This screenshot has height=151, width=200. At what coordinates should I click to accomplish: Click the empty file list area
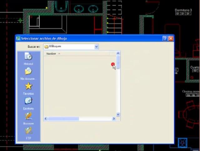click(x=80, y=86)
